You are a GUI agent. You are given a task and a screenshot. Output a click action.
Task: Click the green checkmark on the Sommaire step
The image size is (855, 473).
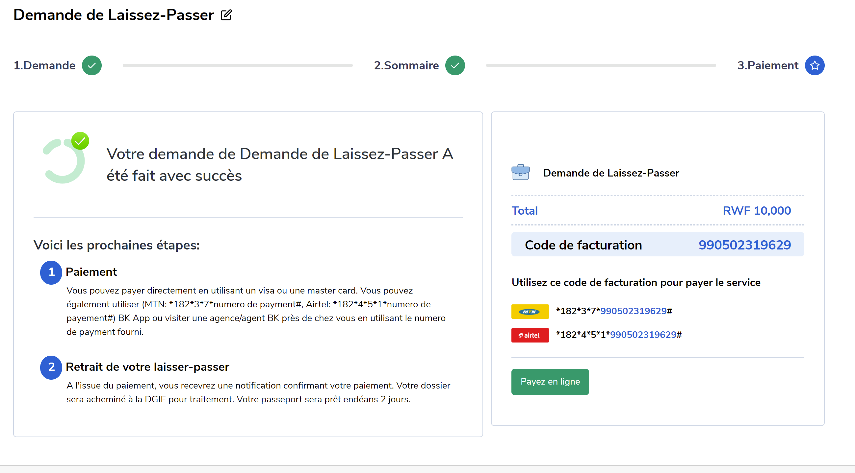(455, 65)
